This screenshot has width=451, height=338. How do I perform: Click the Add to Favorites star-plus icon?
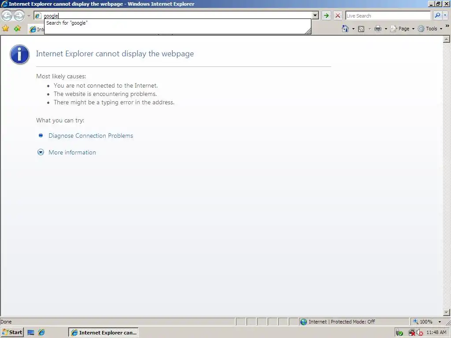[18, 29]
